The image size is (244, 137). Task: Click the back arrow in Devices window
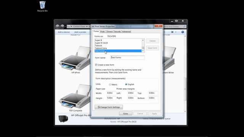click(58, 27)
